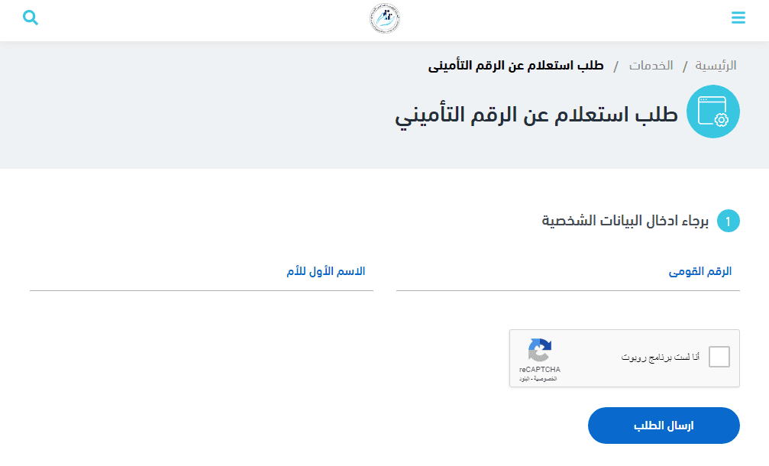Viewport: 769px width, 466px height.
Task: Open the search magnifier icon
Action: (31, 18)
